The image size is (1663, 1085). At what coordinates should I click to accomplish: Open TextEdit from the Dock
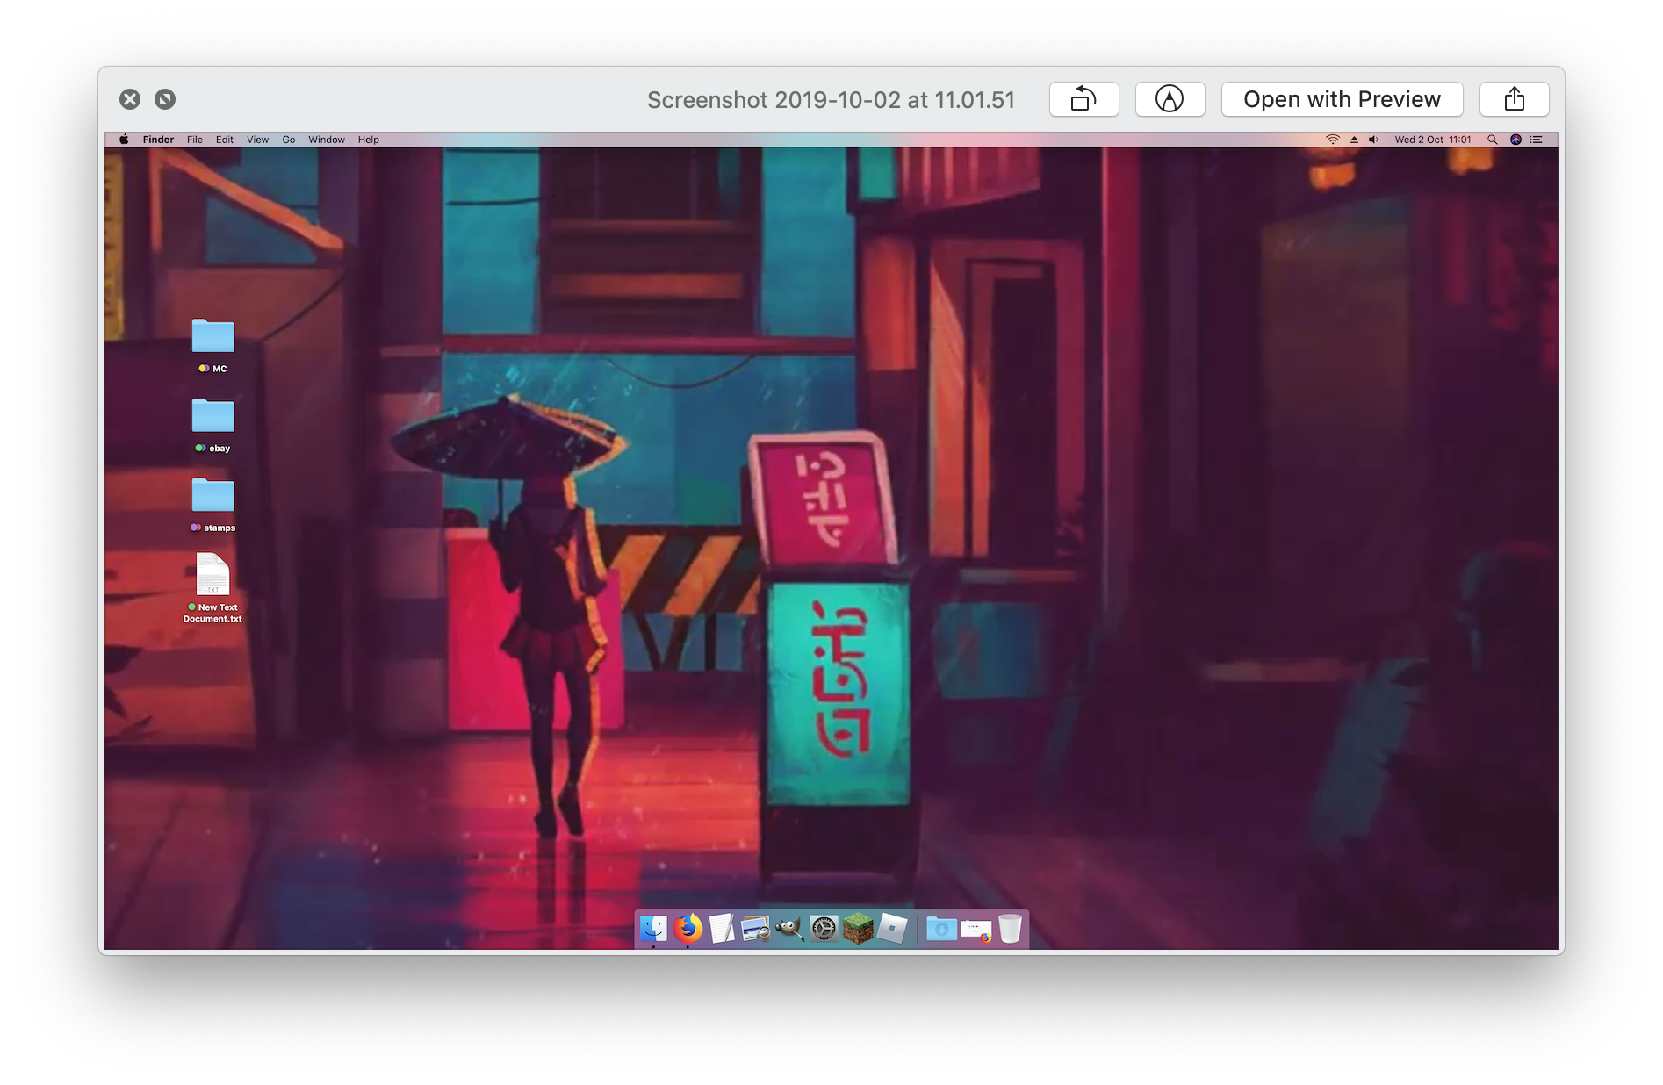tap(722, 928)
